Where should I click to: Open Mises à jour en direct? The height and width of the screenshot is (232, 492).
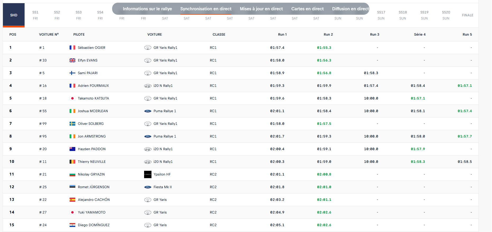(x=261, y=9)
